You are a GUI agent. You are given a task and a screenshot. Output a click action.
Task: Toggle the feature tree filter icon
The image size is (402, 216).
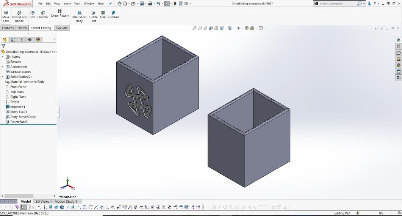pos(3,46)
